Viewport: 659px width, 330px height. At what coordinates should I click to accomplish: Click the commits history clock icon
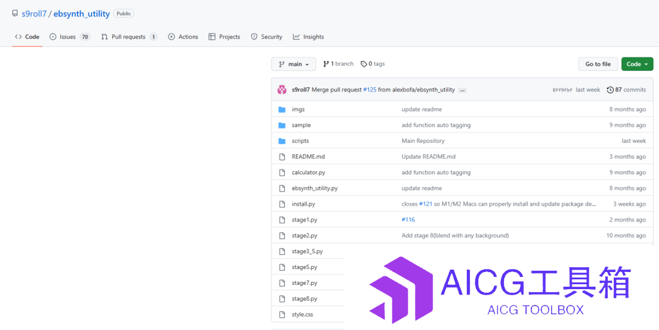610,90
